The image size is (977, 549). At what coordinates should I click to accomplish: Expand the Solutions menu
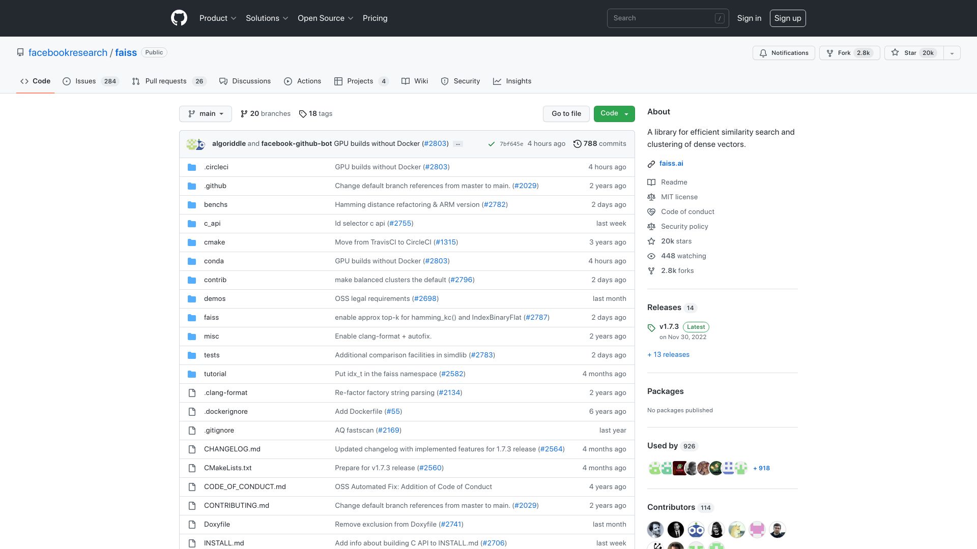[x=267, y=18]
